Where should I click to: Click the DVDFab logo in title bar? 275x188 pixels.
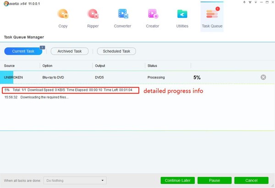coord(13,3)
